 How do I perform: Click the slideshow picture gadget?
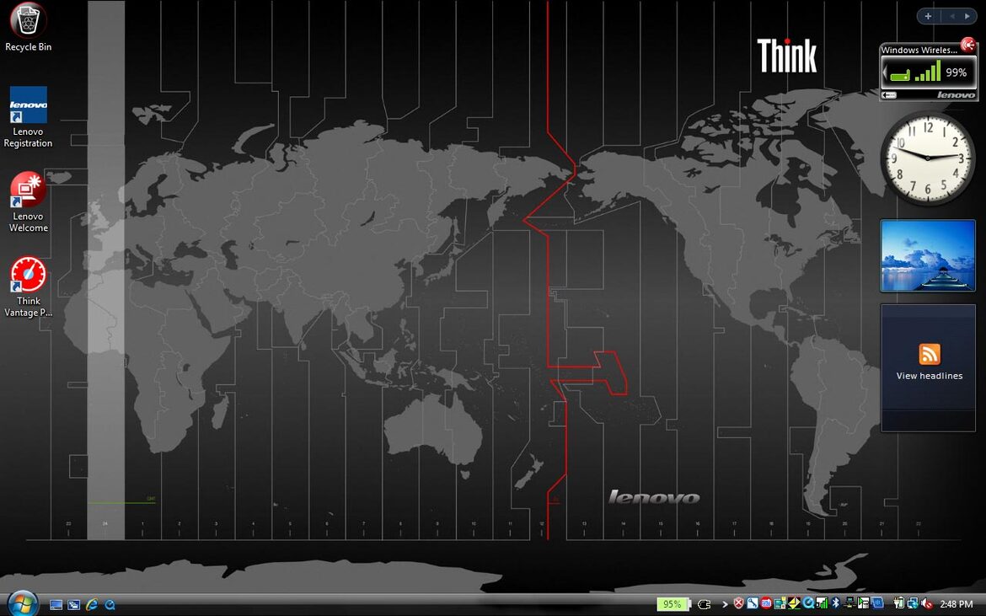click(x=928, y=256)
